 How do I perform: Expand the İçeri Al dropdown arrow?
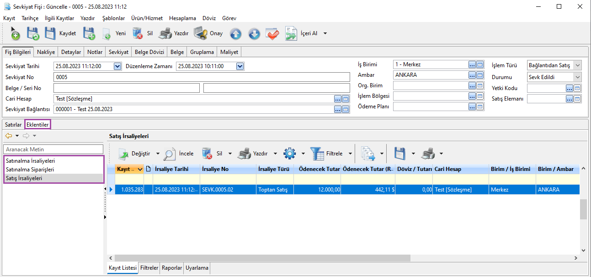tap(325, 33)
